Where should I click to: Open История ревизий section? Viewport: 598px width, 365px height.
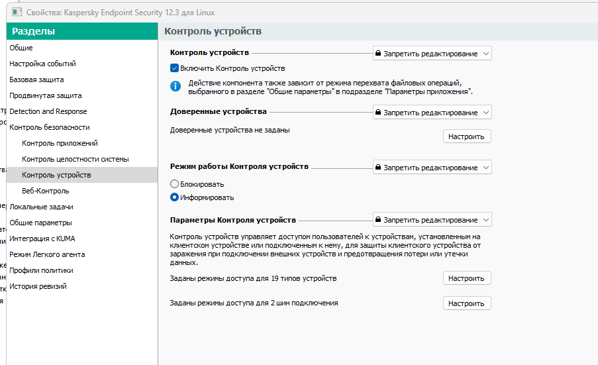coord(82,286)
